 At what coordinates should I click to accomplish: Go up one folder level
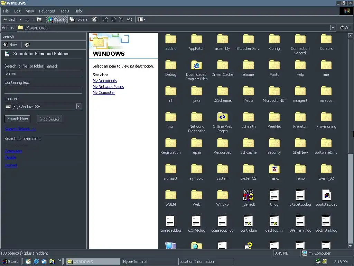point(39,19)
